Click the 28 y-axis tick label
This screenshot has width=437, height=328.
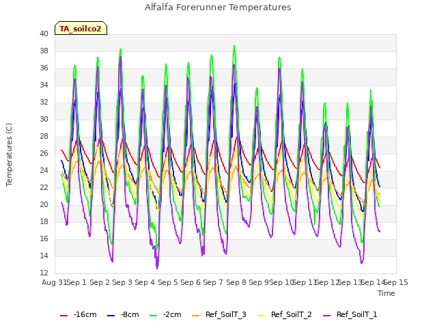click(44, 136)
